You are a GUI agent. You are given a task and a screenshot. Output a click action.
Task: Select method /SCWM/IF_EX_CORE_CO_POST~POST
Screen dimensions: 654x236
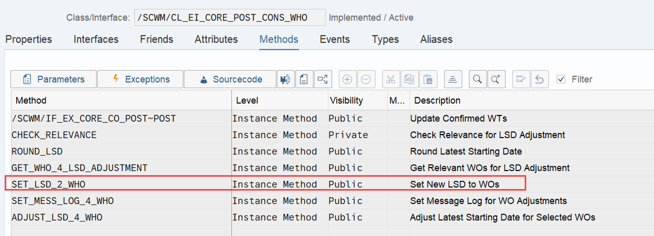pos(94,118)
